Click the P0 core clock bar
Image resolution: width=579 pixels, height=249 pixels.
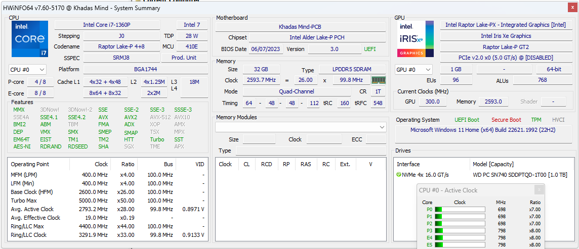[x=460, y=210]
